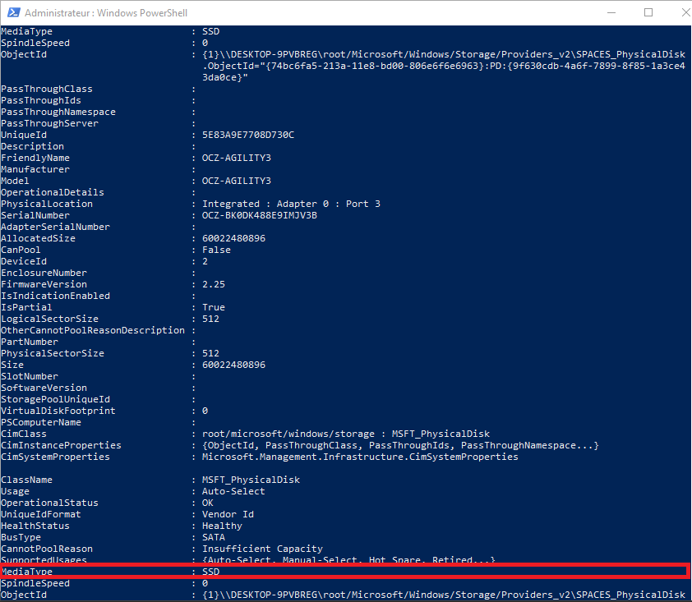Click the LogicalSectorSize value 512
This screenshot has width=692, height=602.
210,319
